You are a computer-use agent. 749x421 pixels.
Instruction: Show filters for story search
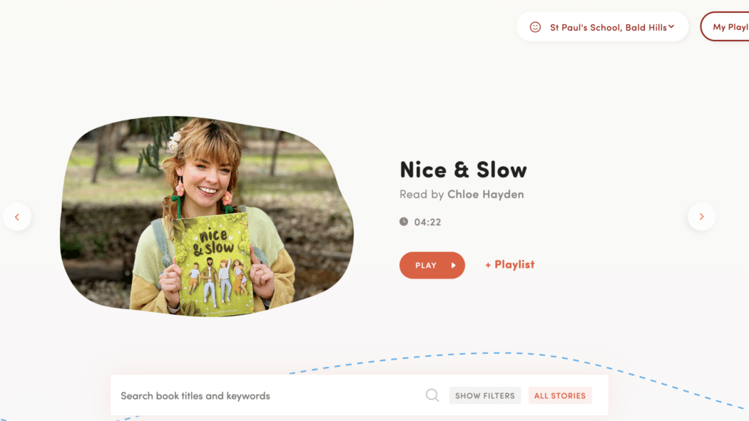[x=485, y=395]
